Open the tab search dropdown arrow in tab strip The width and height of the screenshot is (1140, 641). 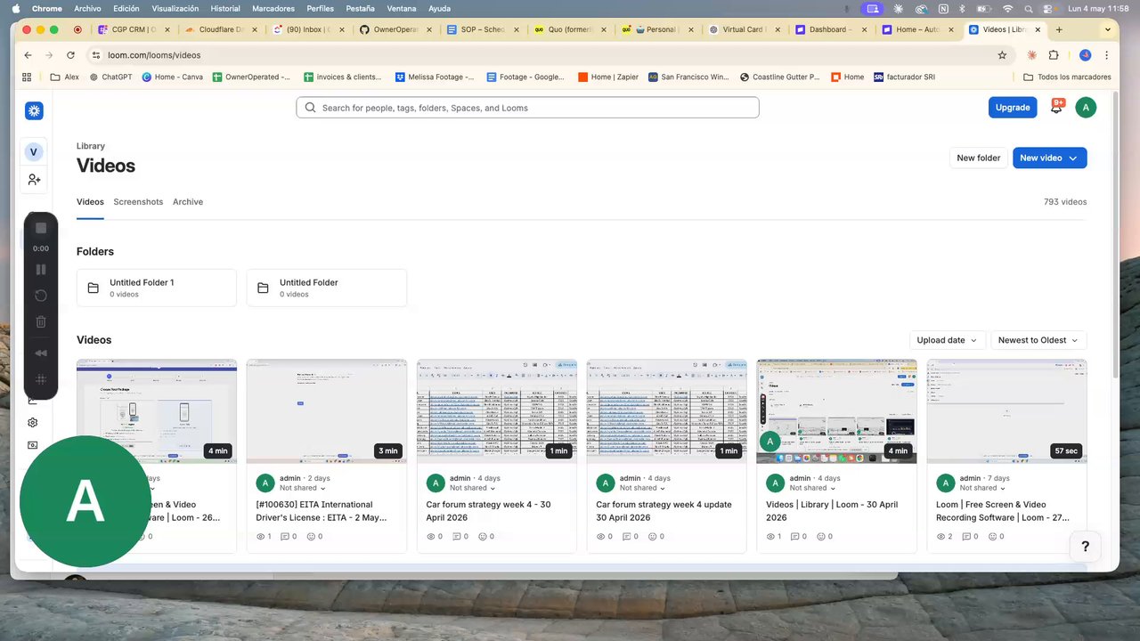click(x=1108, y=29)
